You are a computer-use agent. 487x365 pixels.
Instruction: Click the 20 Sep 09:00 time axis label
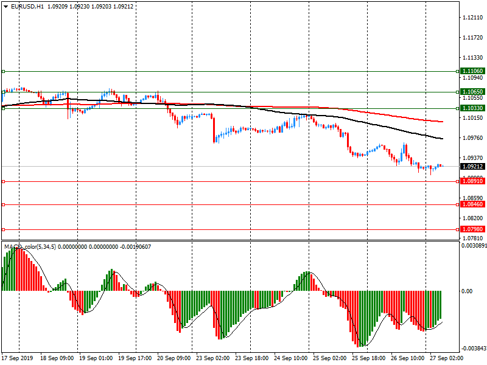coord(174,358)
